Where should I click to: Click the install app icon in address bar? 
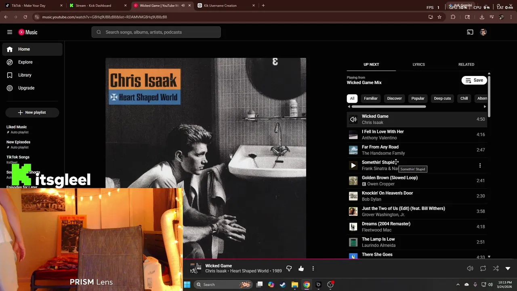click(431, 17)
